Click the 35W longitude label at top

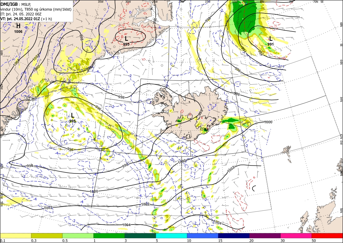(100, 1)
